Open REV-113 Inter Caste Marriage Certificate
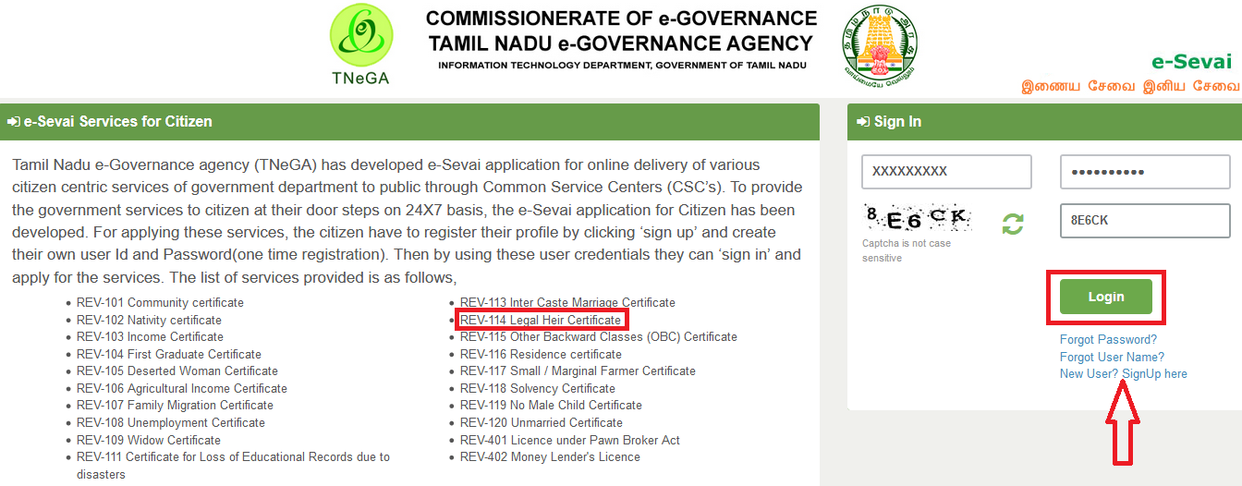Screen dimensions: 1242x486 (567, 302)
